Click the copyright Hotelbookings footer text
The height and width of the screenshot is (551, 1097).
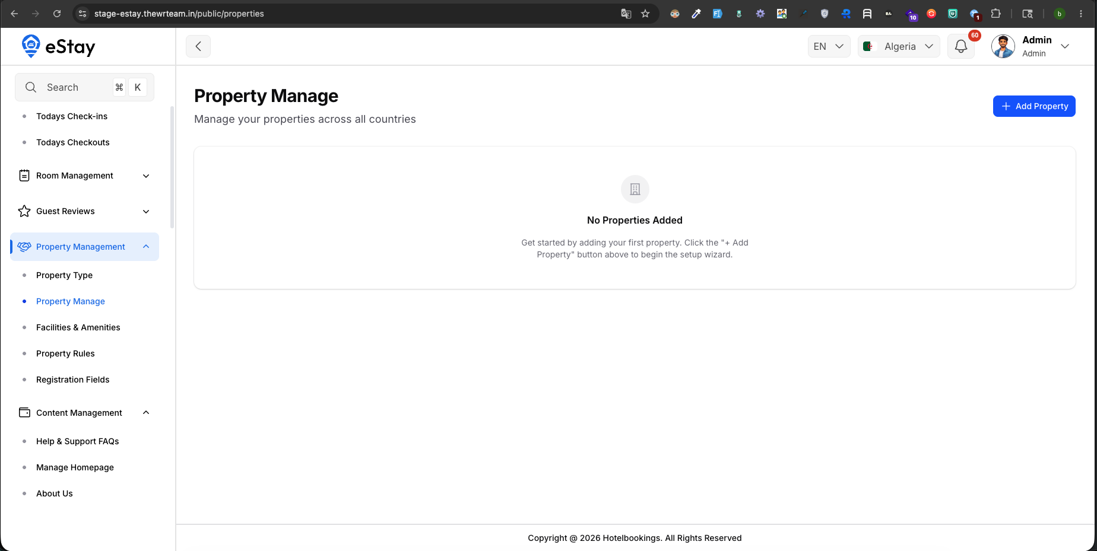coord(635,538)
